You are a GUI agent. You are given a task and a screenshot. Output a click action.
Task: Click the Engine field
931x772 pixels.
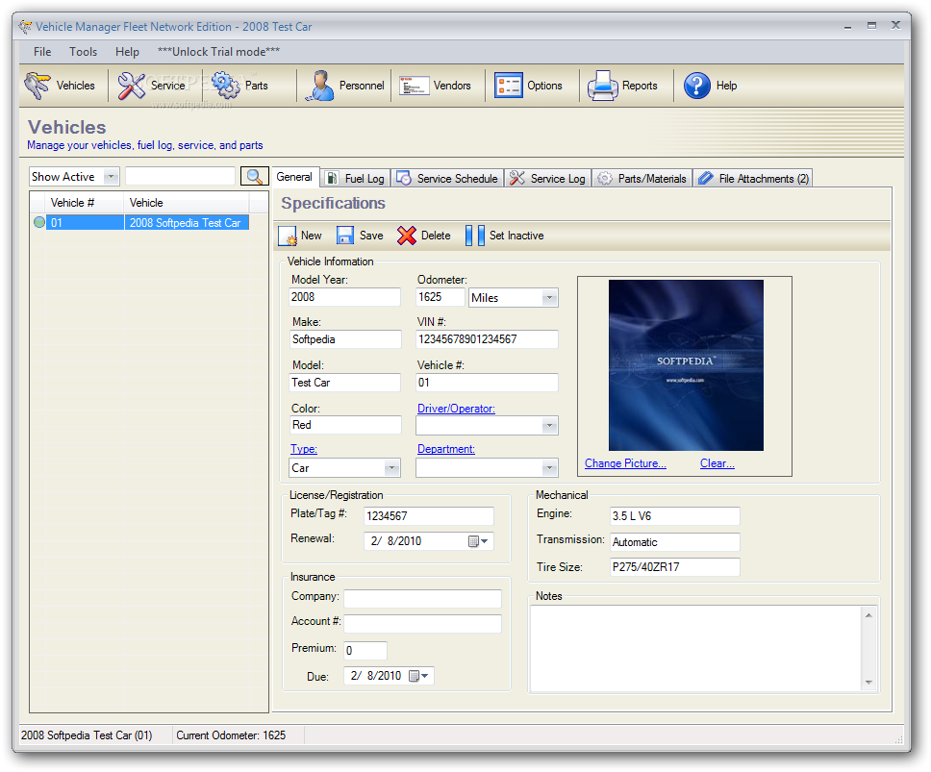click(674, 516)
